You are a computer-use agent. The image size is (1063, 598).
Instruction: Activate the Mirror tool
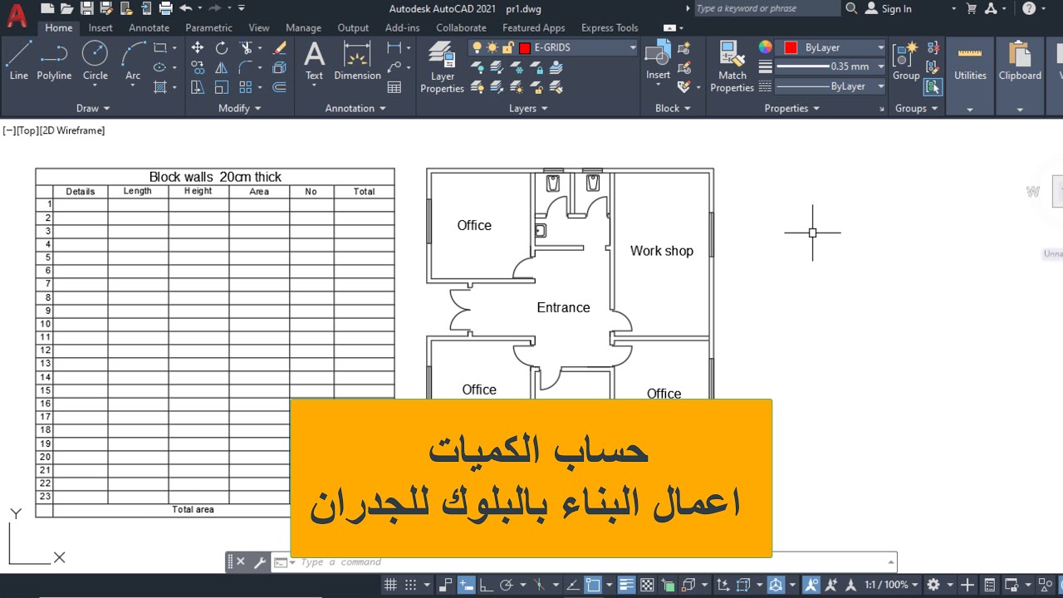(222, 67)
